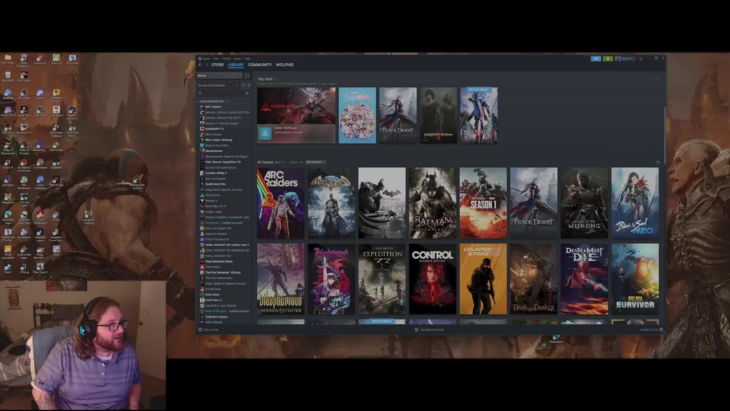Viewport: 730px width, 411px height.
Task: Open Recycle Bin desktop icon
Action: tap(8, 75)
